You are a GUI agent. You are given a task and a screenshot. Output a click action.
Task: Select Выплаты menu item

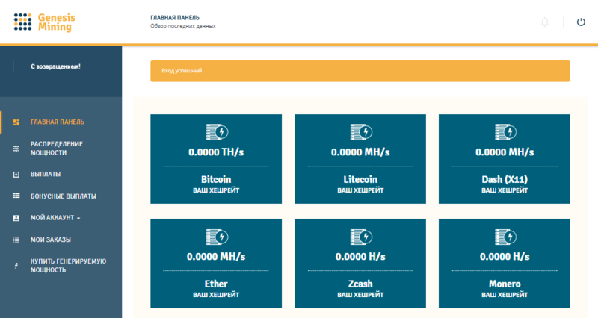tap(45, 174)
